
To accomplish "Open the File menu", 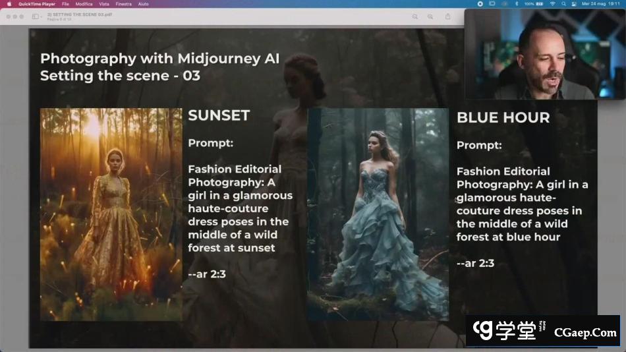I will [65, 4].
